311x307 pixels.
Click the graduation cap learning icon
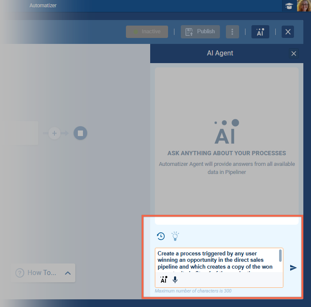click(x=289, y=6)
